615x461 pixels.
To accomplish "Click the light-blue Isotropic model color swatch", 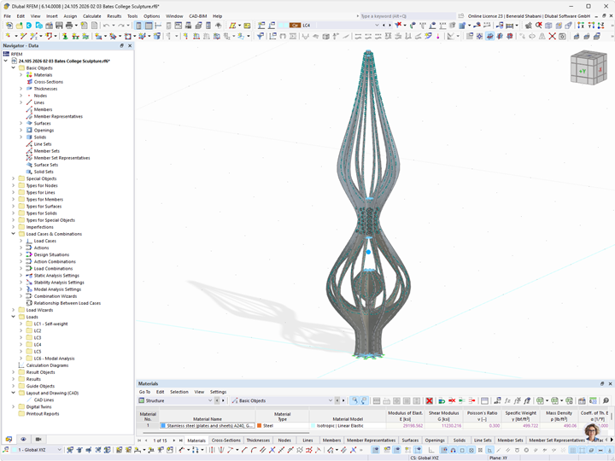I will click(313, 426).
